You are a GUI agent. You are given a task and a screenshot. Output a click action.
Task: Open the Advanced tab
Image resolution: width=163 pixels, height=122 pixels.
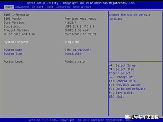click(22, 7)
